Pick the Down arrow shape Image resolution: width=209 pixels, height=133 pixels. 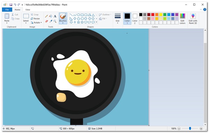pyautogui.click(x=71, y=22)
